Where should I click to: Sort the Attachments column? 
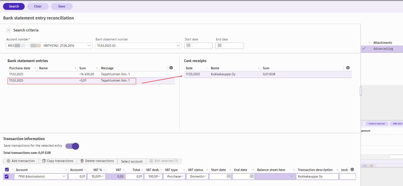pos(370,43)
